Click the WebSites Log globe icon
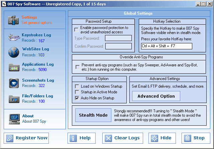This screenshot has height=149, width=214. 14,52
